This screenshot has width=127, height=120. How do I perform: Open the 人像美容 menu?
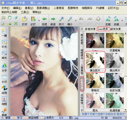pyautogui.click(x=59, y=8)
